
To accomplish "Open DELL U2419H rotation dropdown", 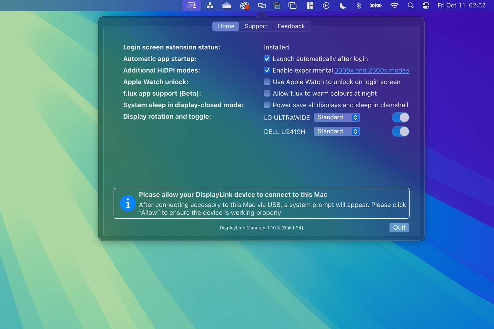I will point(337,131).
